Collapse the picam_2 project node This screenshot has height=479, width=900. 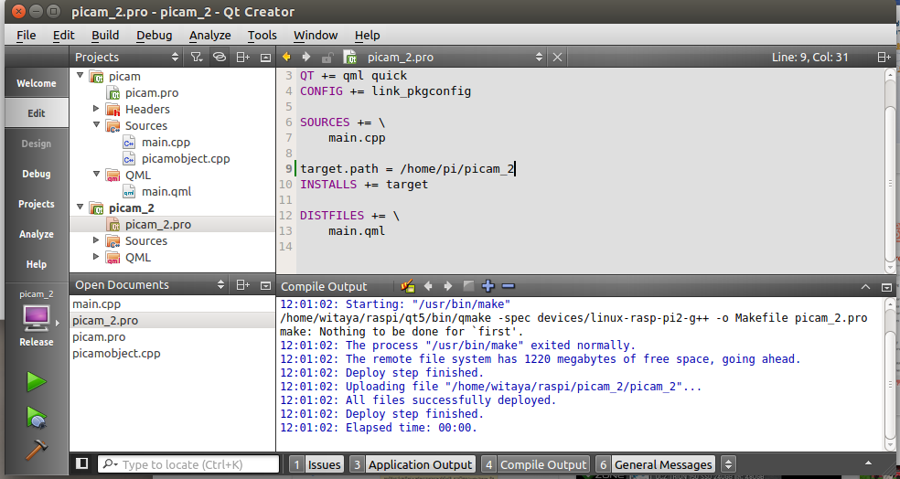point(80,208)
